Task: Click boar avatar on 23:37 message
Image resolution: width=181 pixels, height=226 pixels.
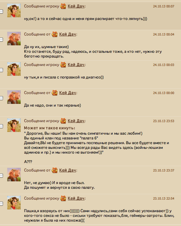Action: pos(14,175)
